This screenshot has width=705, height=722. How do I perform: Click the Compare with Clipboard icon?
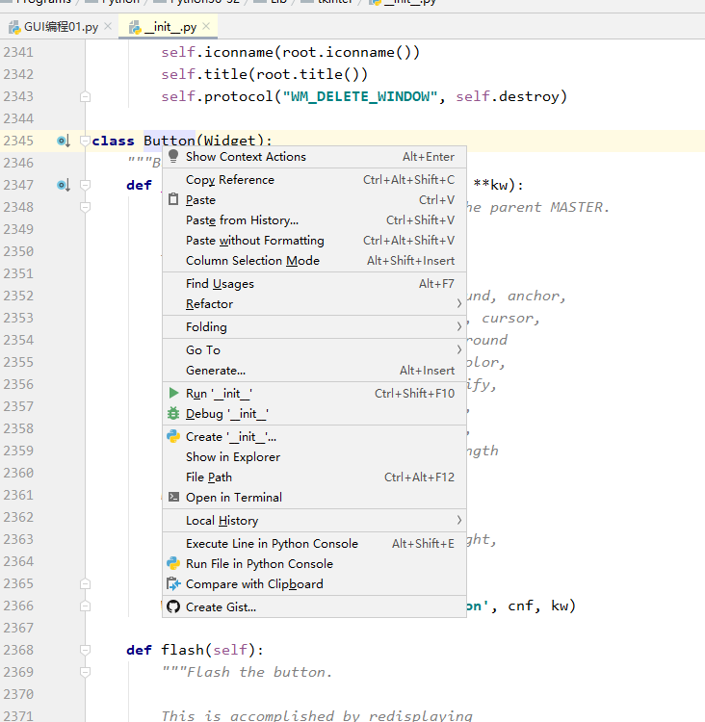click(173, 583)
